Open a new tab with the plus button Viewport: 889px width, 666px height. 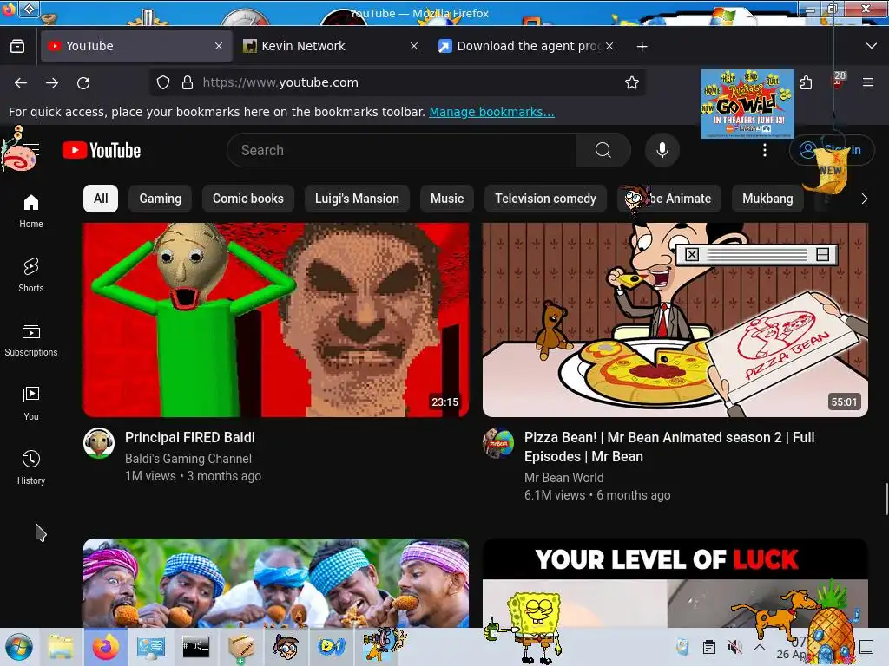tap(642, 47)
